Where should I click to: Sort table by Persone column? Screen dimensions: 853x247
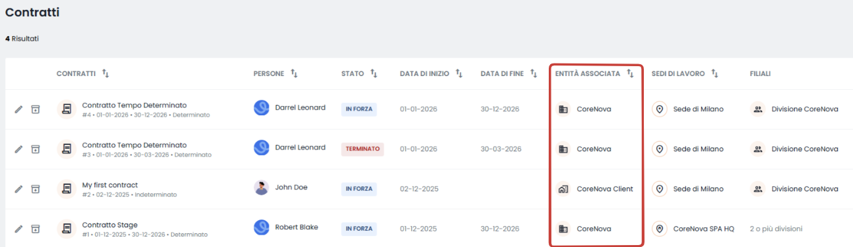[294, 74]
